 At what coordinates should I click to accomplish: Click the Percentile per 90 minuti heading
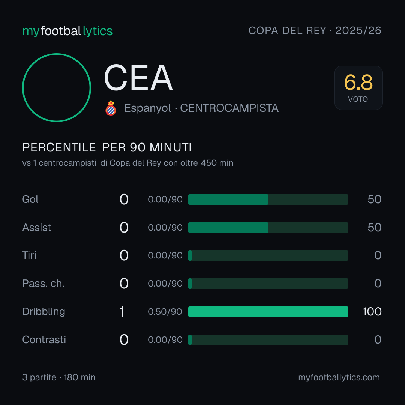pyautogui.click(x=107, y=147)
